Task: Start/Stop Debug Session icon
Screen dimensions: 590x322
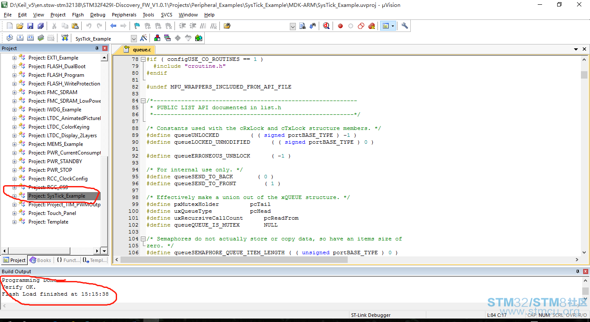Action: click(326, 26)
